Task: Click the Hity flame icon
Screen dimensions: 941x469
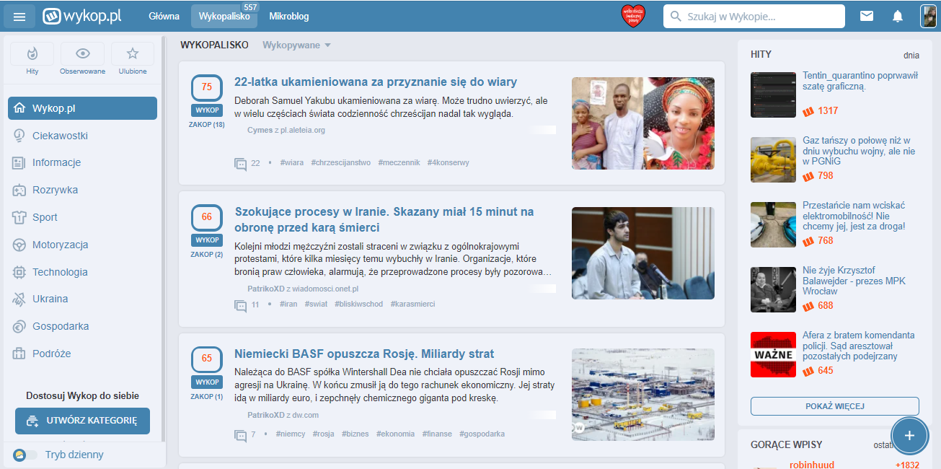Action: 32,54
